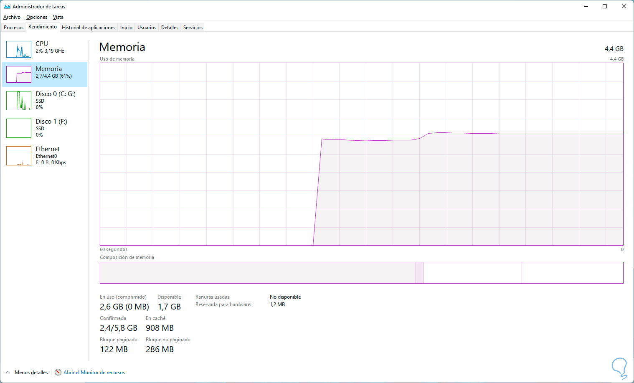This screenshot has height=383, width=634.
Task: Select the Ethernet graph thumbnail
Action: tap(19, 156)
